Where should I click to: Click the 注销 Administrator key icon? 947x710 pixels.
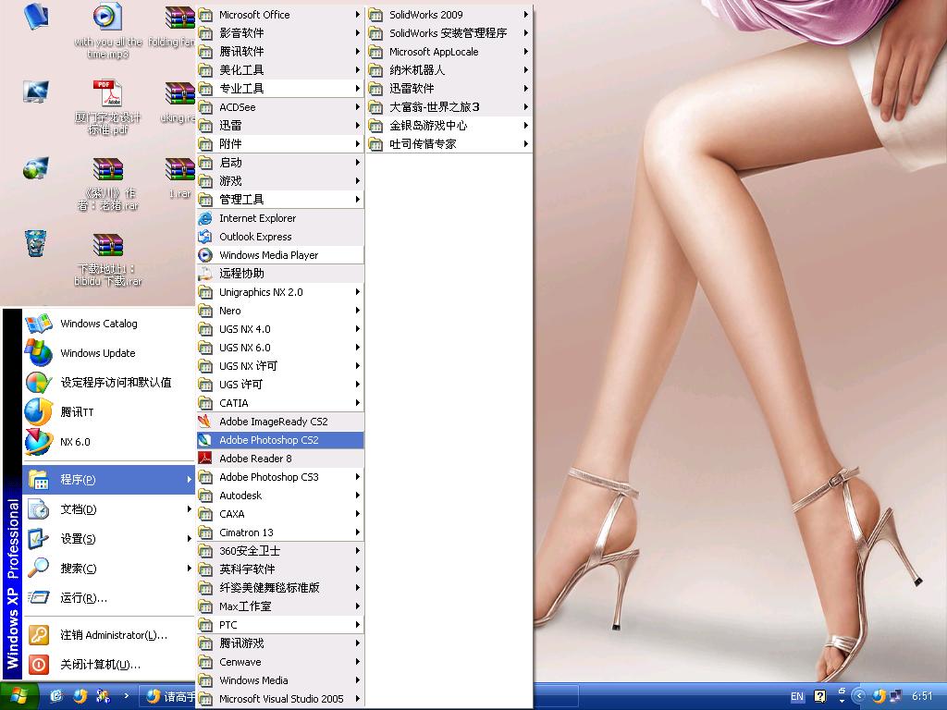click(38, 635)
